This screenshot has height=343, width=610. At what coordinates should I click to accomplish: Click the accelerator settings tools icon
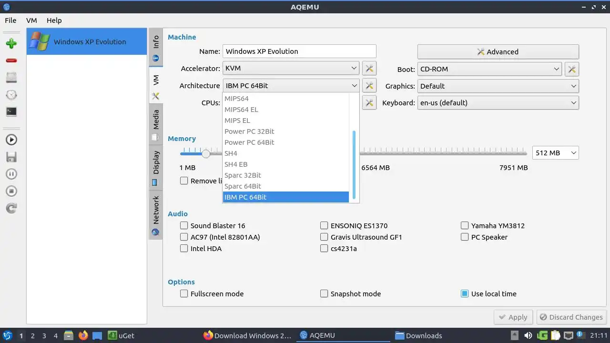coord(369,68)
